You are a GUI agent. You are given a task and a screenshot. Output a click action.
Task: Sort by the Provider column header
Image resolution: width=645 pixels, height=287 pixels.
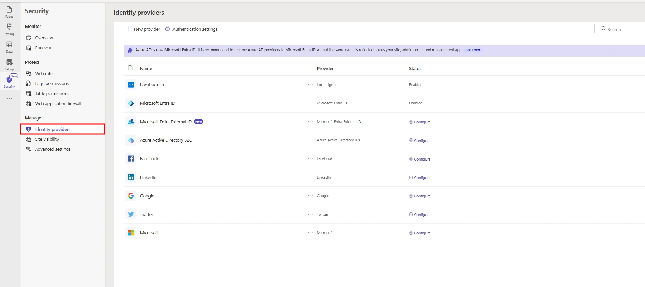325,68
